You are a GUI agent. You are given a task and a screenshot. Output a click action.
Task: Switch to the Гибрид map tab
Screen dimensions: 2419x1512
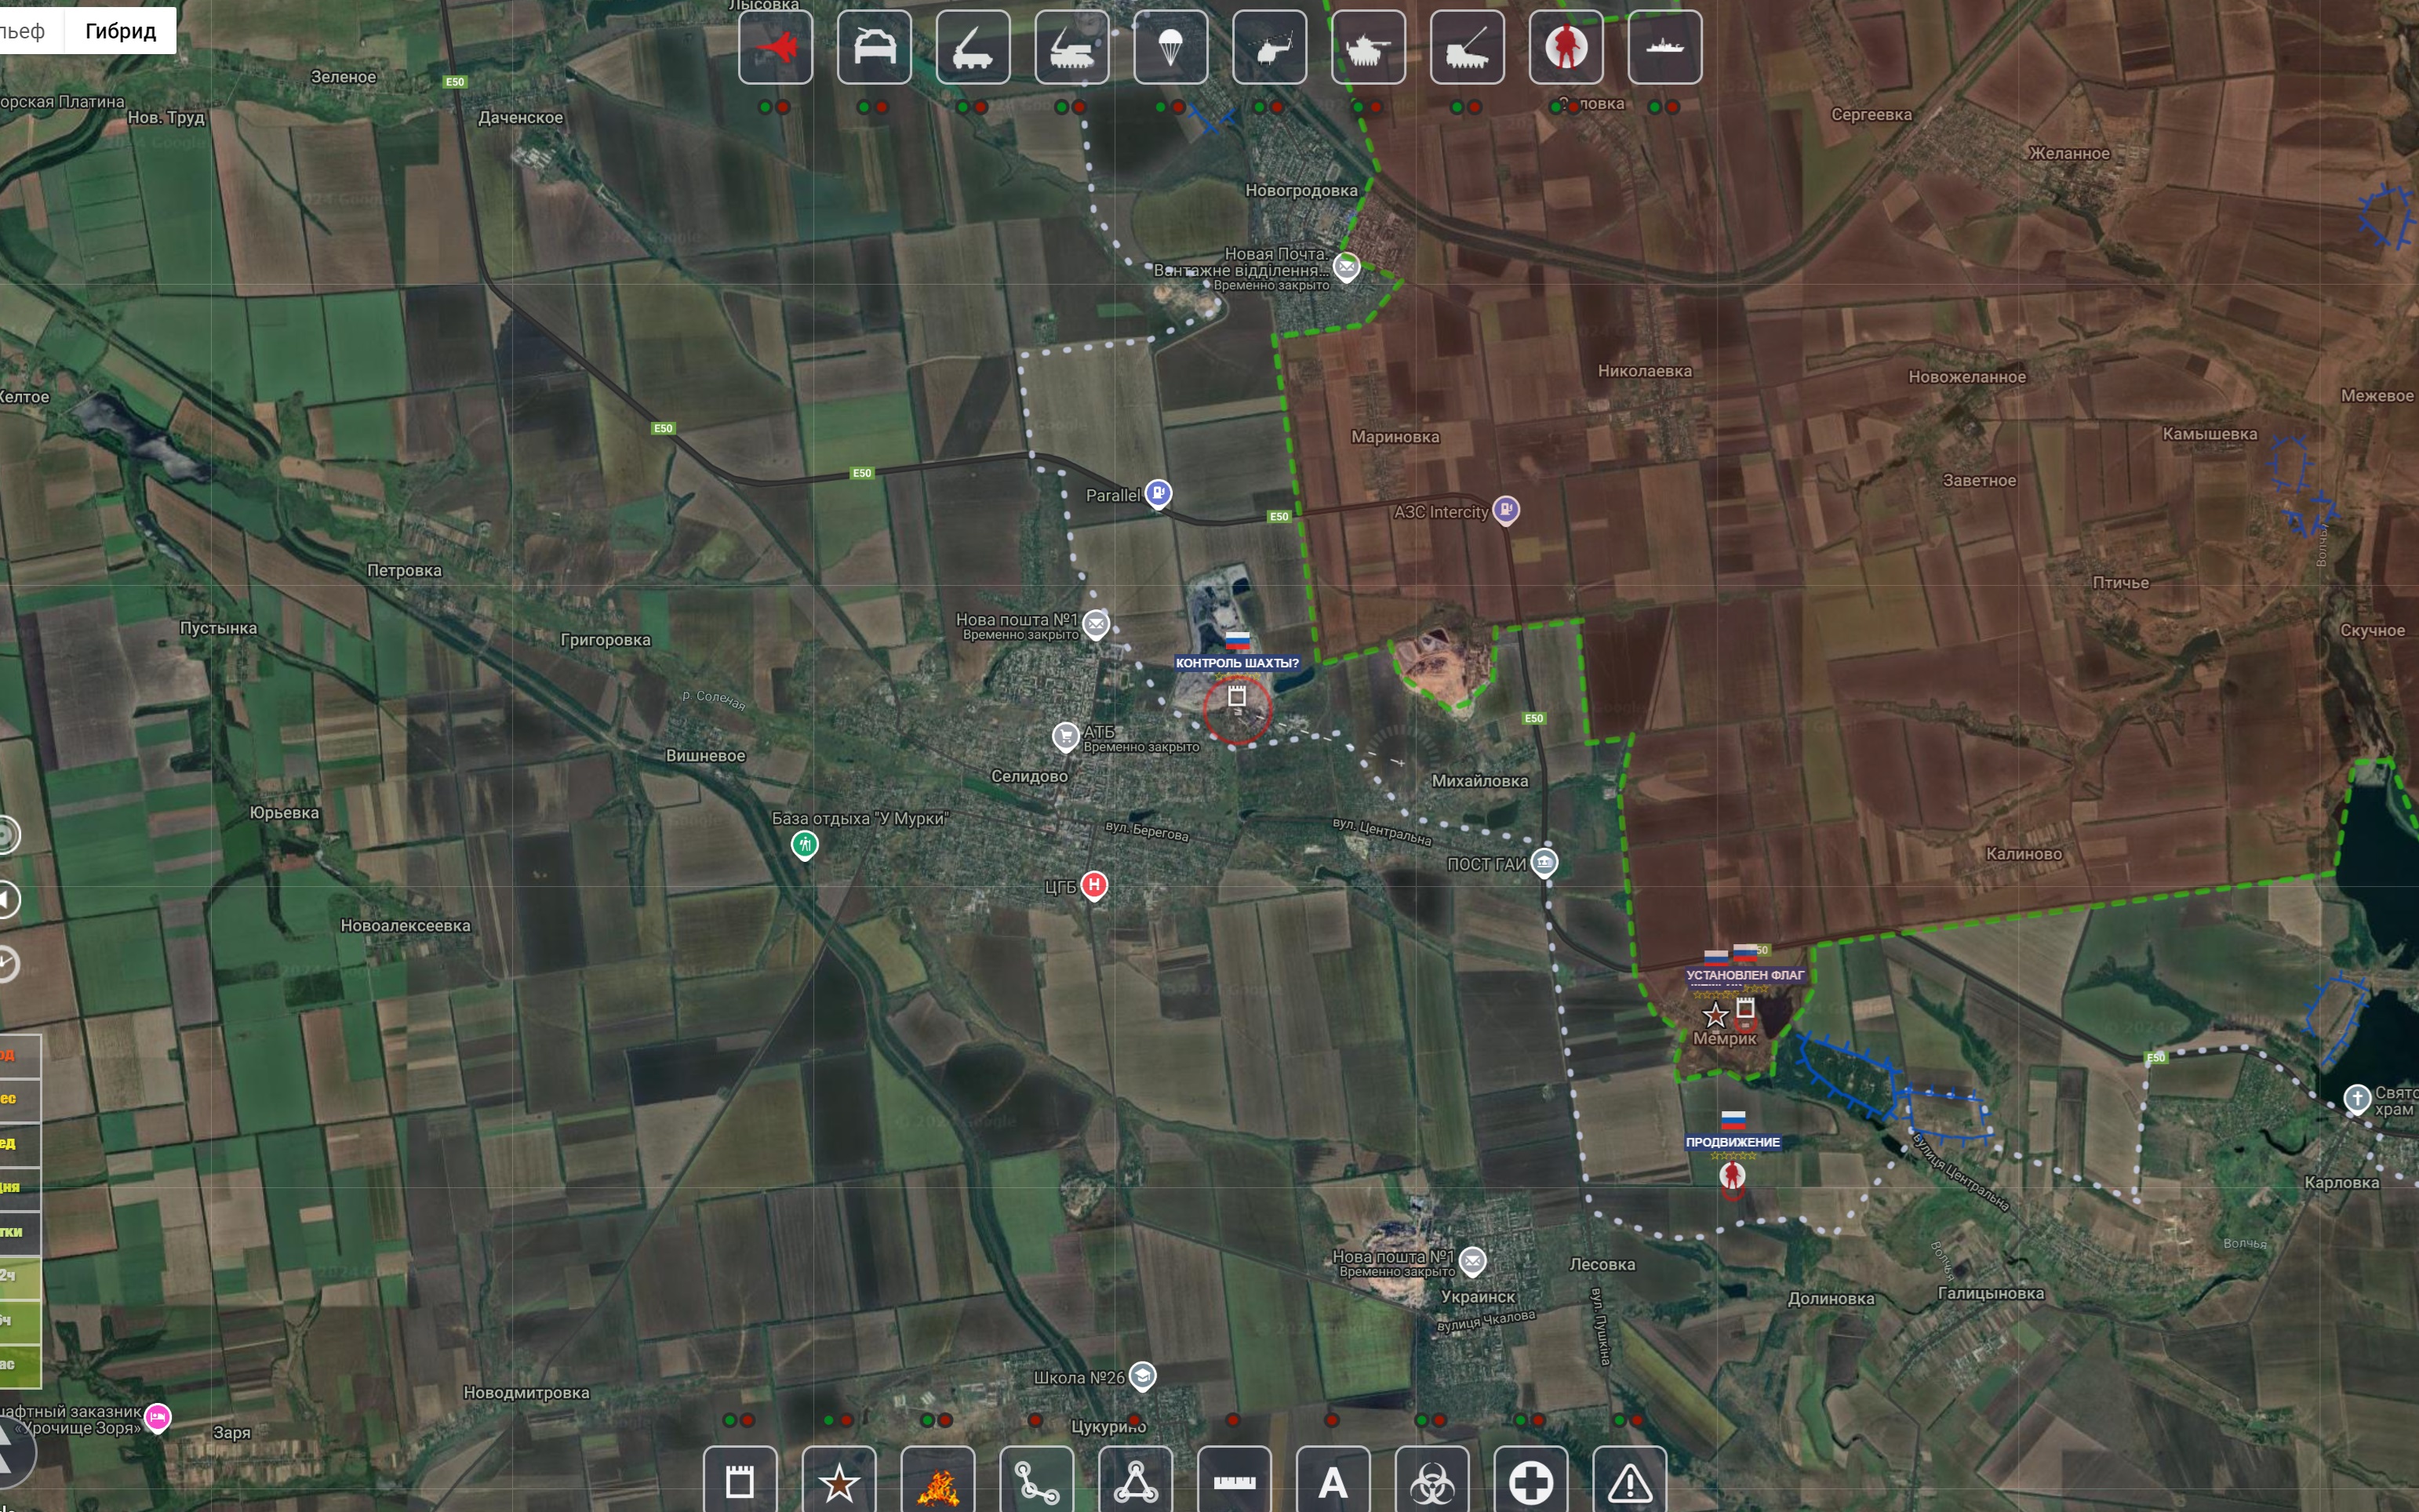pos(120,31)
